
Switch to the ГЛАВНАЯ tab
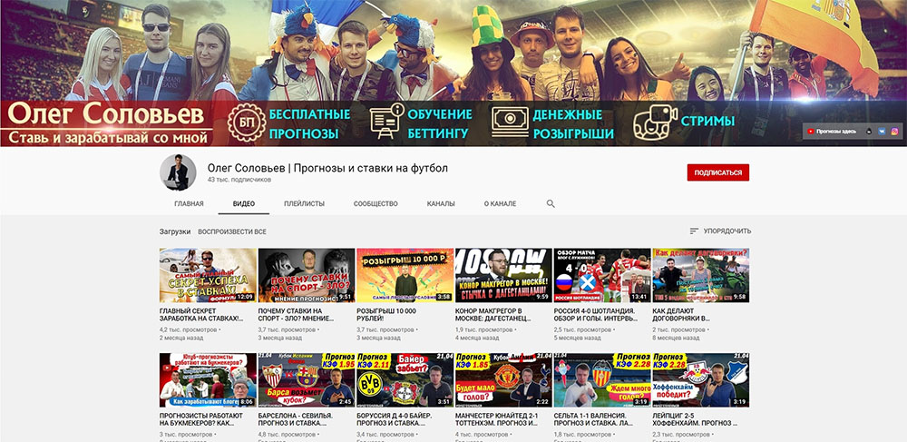(189, 203)
